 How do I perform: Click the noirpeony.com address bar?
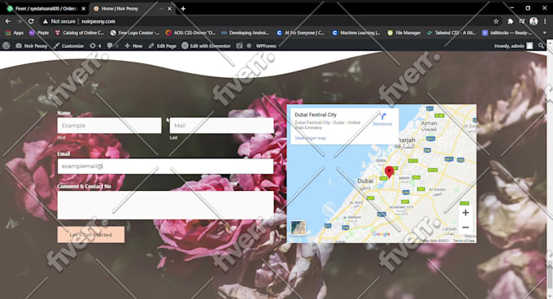98,21
